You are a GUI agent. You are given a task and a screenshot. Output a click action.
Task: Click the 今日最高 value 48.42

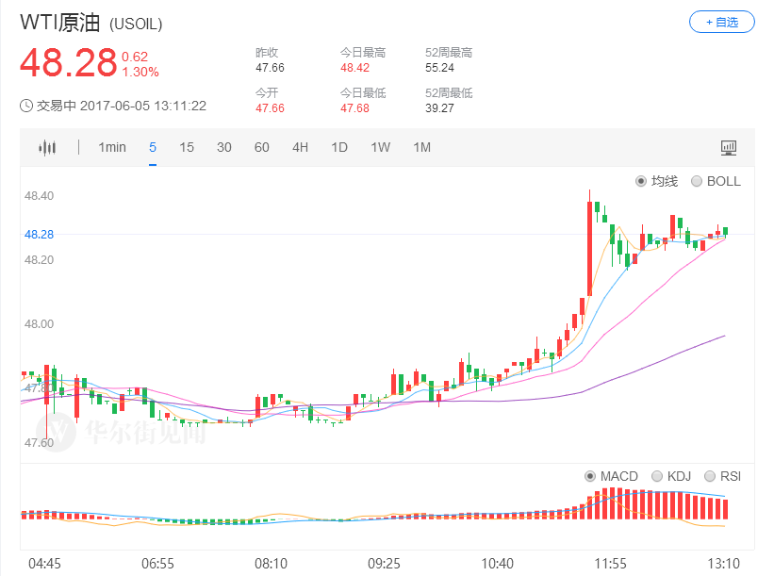[354, 68]
